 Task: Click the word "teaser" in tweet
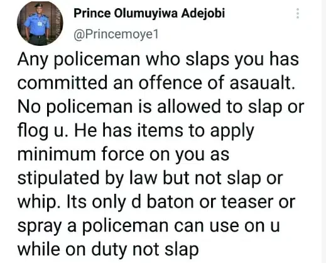tap(247, 202)
